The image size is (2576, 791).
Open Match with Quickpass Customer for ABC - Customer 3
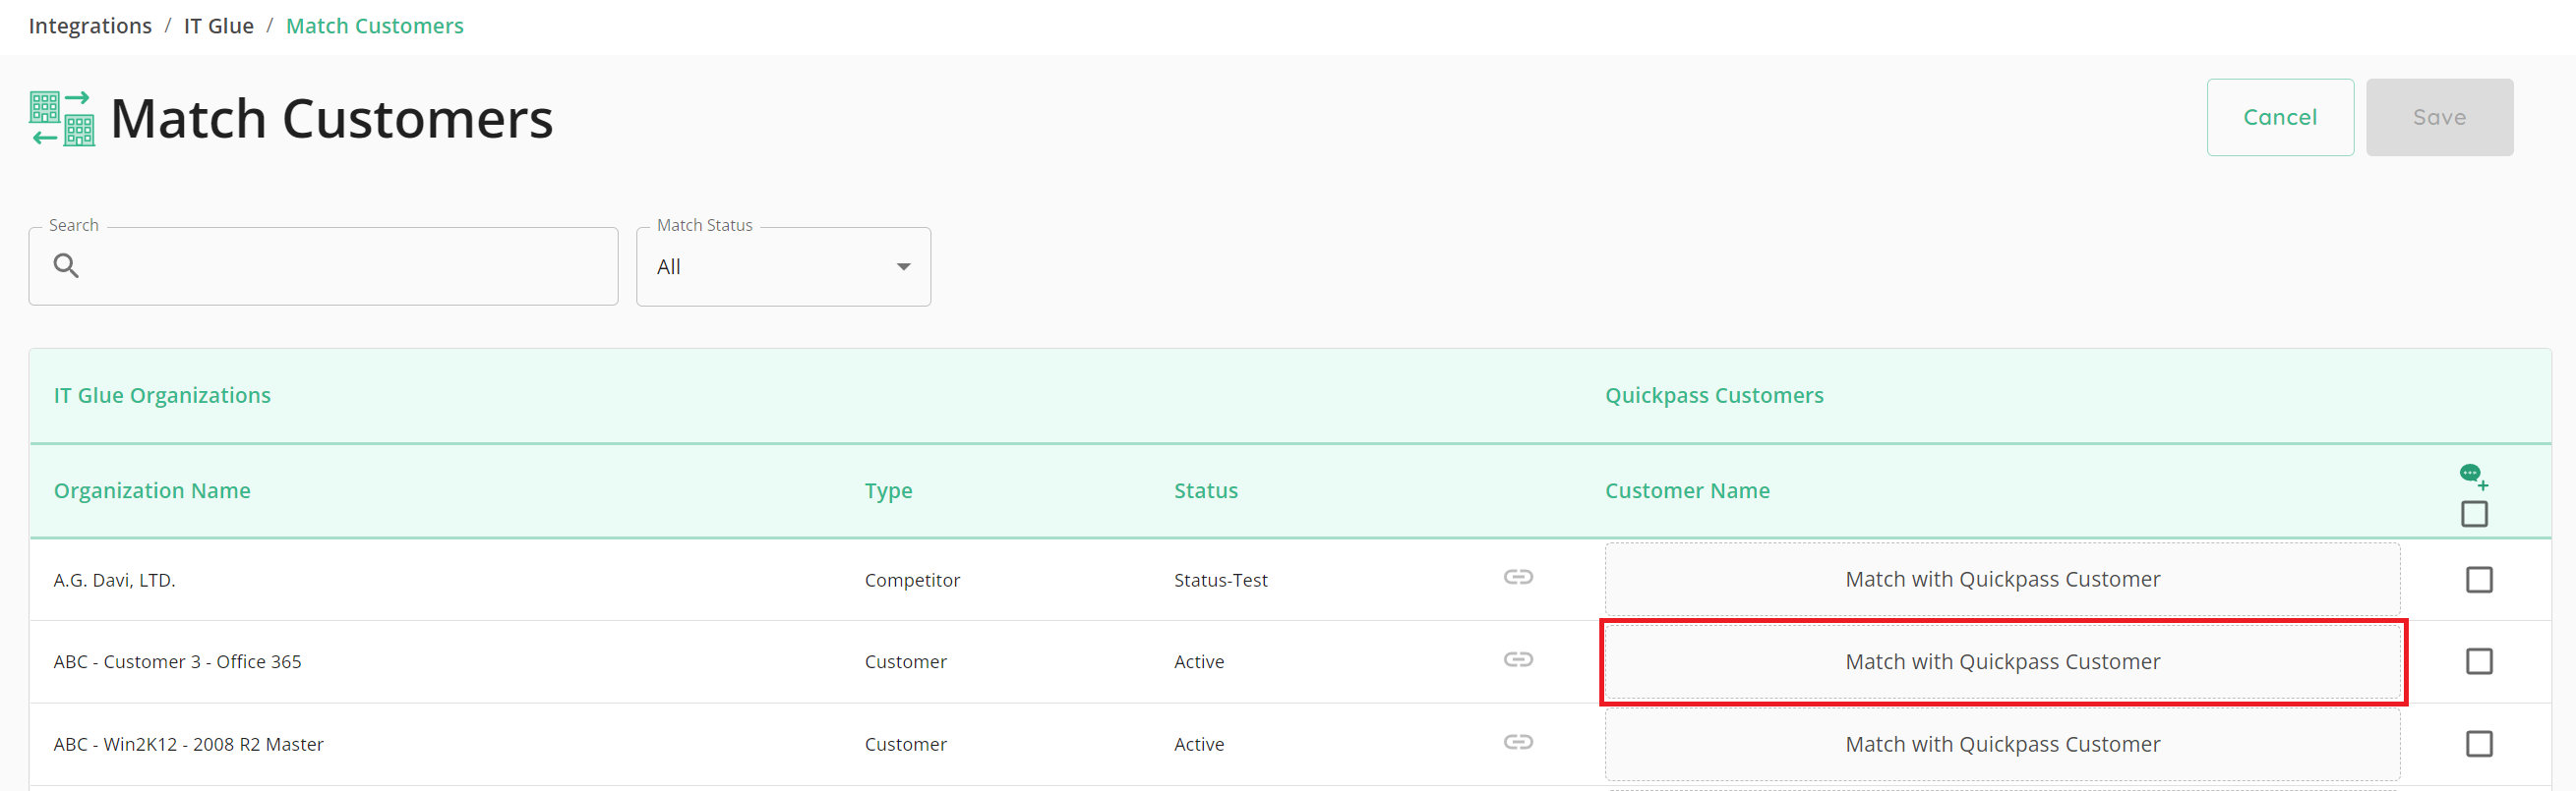[2002, 662]
